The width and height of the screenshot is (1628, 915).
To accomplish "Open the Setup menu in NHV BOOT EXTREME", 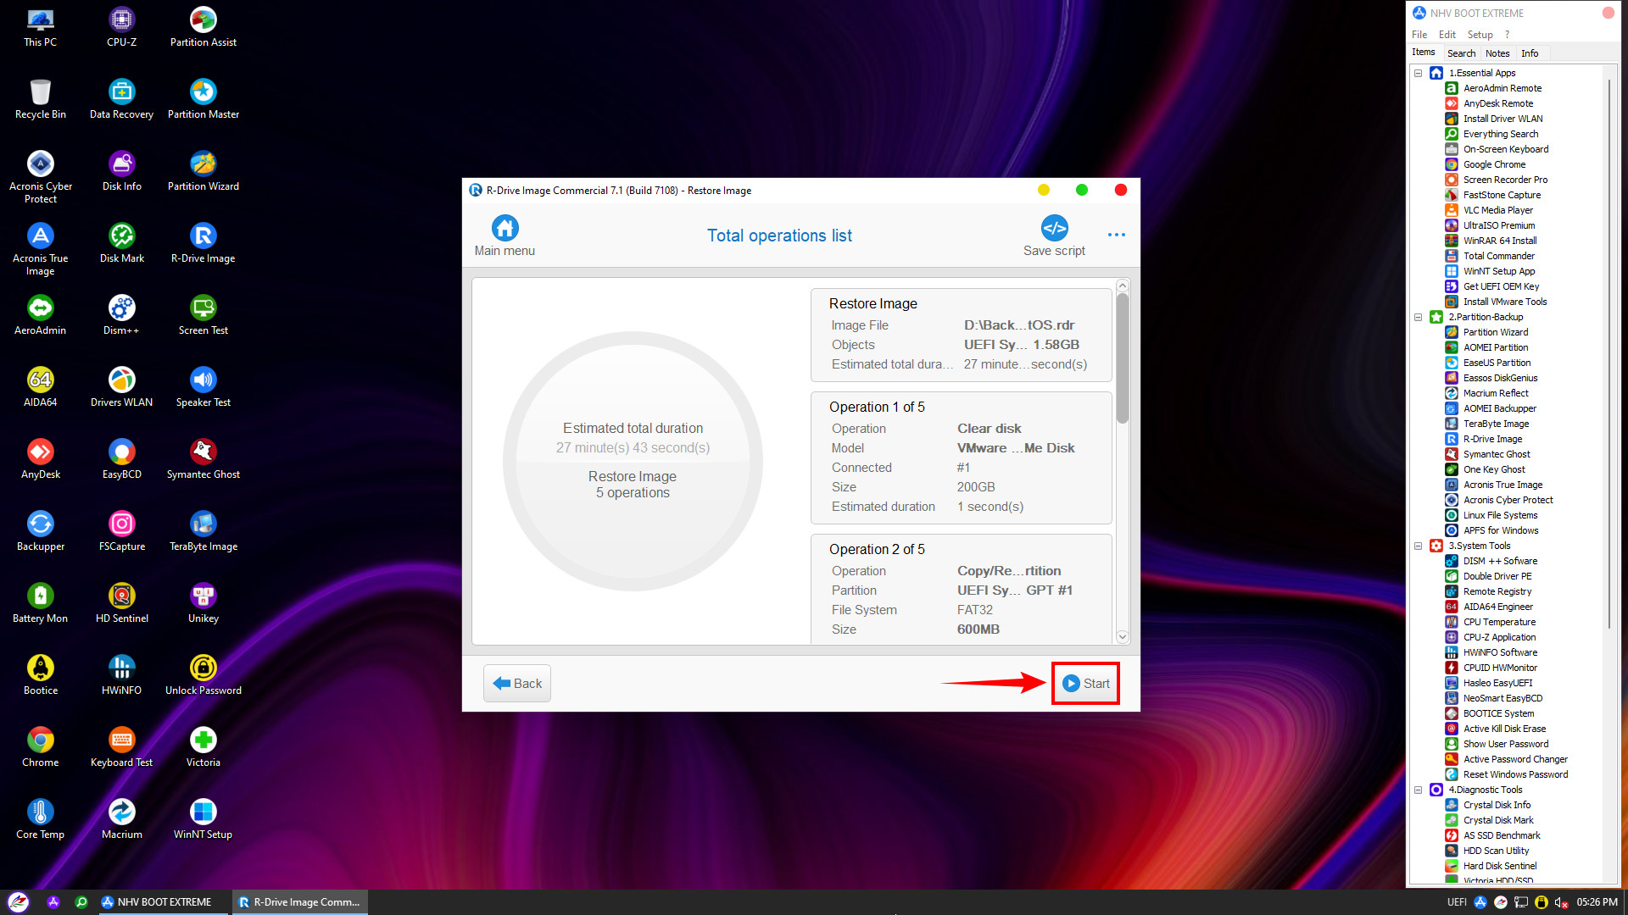I will (1480, 35).
